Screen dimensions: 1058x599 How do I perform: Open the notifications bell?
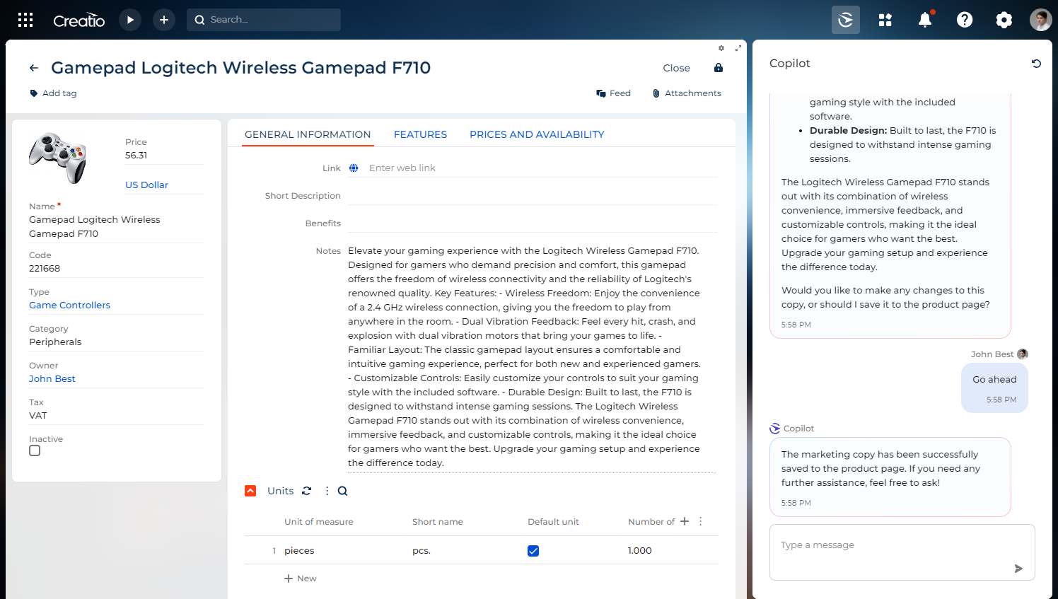(x=925, y=20)
